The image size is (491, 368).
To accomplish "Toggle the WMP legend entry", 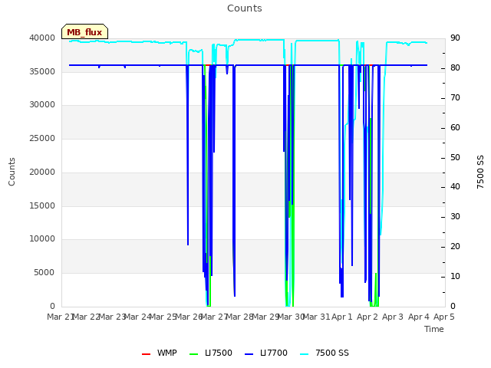I will point(160,353).
